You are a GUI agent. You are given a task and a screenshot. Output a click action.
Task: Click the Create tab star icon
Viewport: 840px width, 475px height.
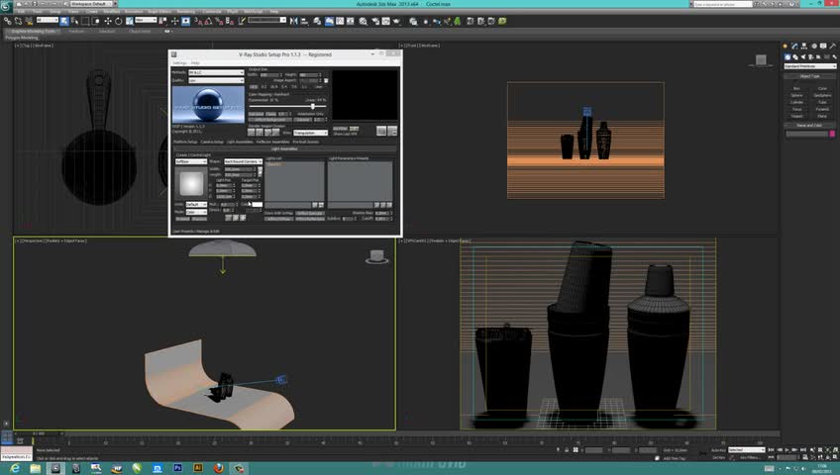coord(786,45)
